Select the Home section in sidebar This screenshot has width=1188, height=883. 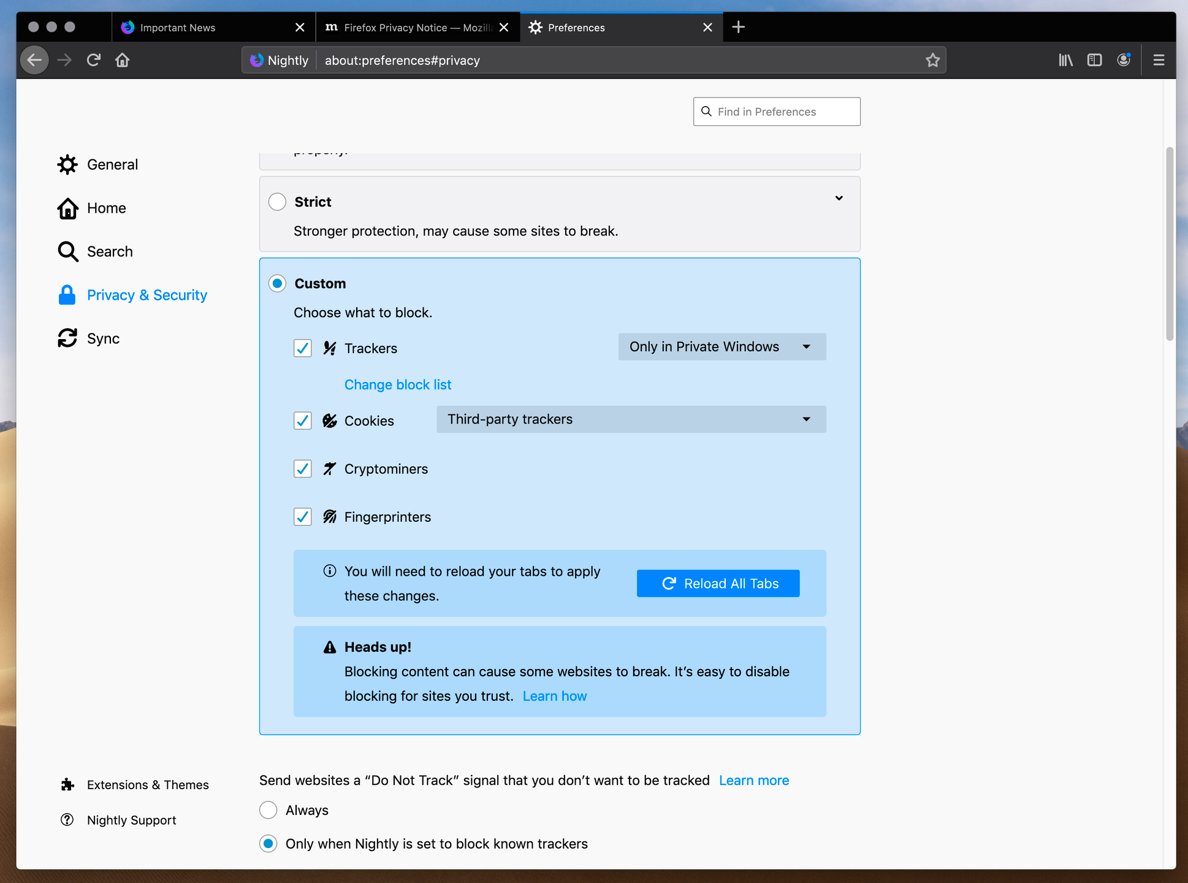tap(106, 208)
